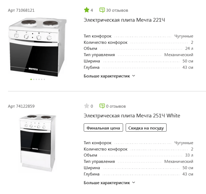The height and width of the screenshot is (194, 206).
Task: Click the grey rating star for Мечта 251Ч
Action: click(x=87, y=106)
